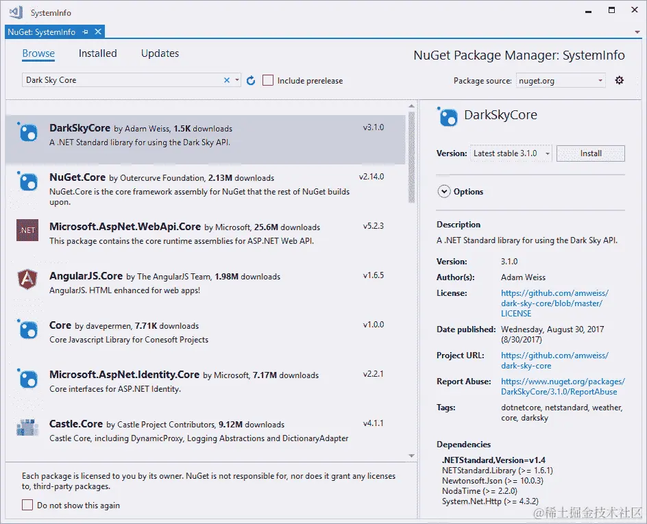Open the dark-sky-core Project URL link
The image size is (647, 524).
pyautogui.click(x=554, y=360)
